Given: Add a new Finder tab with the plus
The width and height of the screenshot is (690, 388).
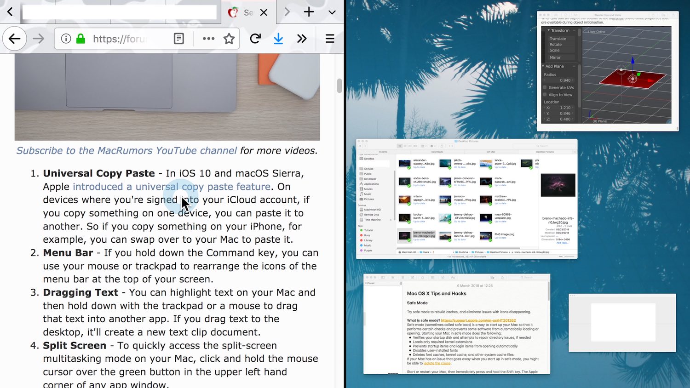Looking at the screenshot, I should click(x=575, y=152).
